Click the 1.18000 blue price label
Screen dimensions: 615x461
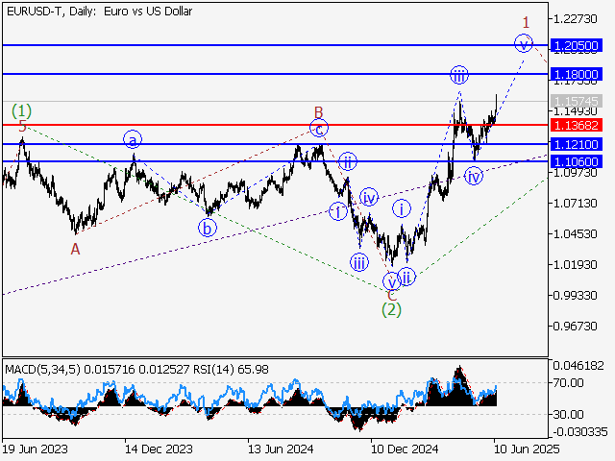point(578,74)
